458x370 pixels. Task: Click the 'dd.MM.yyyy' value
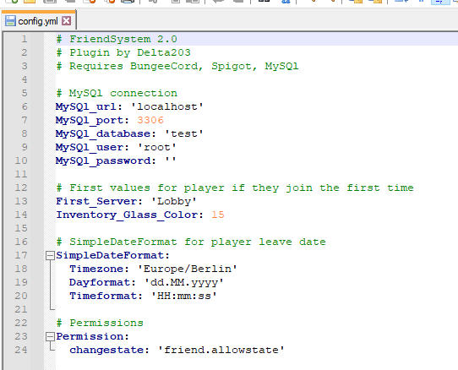[x=184, y=282]
